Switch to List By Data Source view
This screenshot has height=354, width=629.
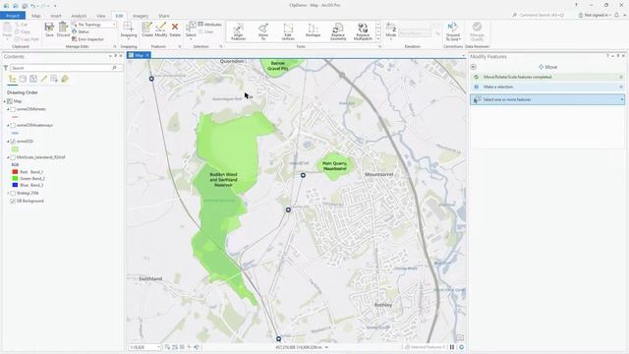23,79
